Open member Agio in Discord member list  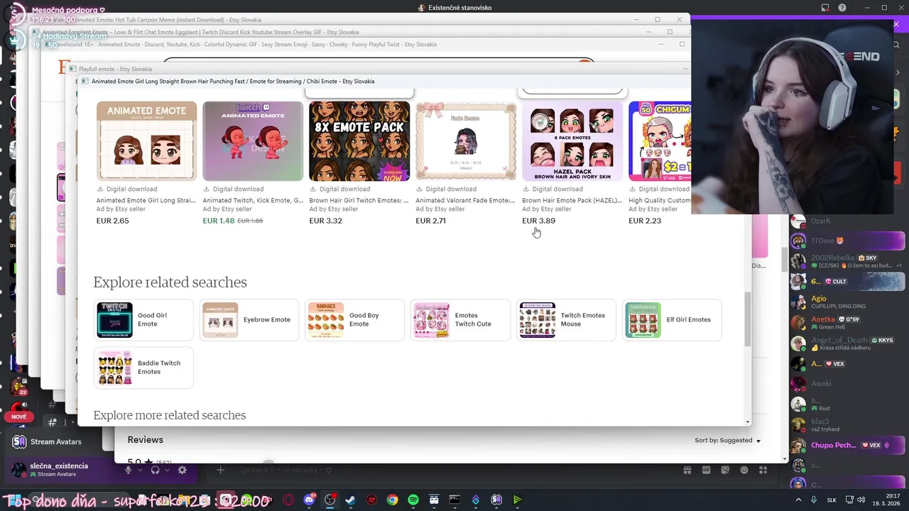847,302
